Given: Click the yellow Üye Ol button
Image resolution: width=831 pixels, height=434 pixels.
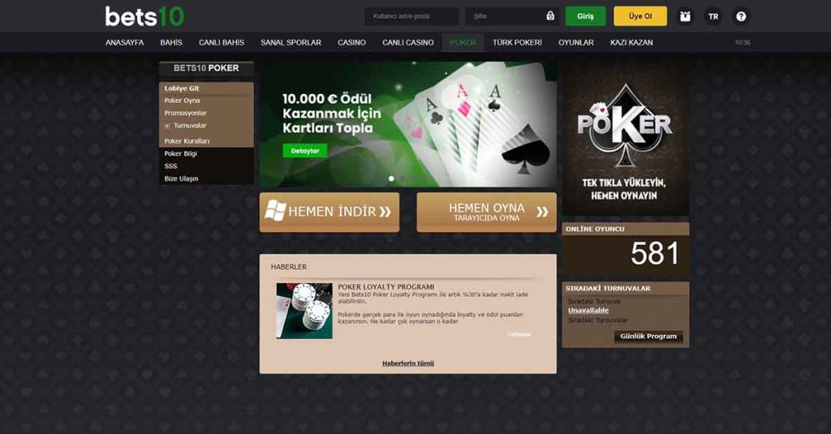Looking at the screenshot, I should [x=640, y=16].
